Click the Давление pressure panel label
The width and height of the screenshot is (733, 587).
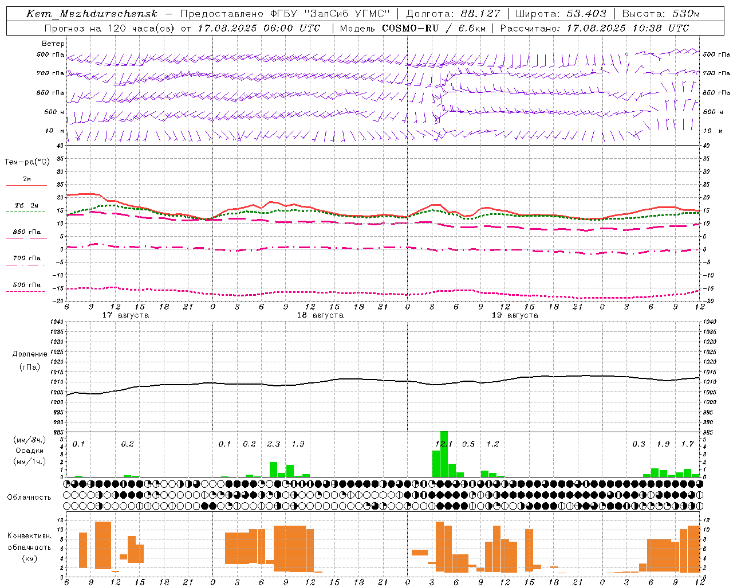pos(30,354)
